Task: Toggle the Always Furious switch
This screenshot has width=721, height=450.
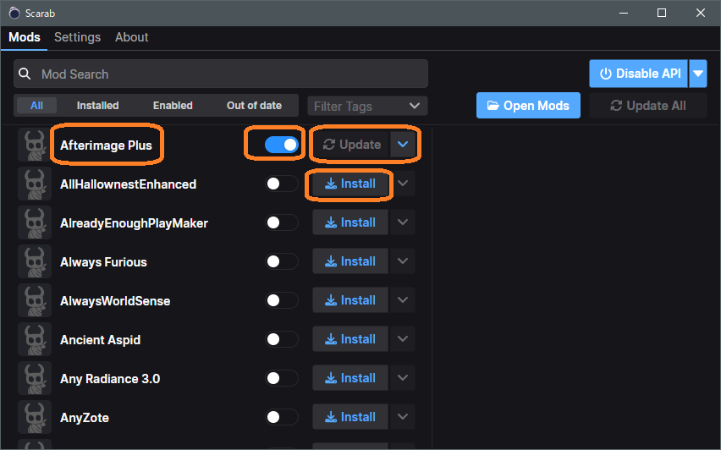Action: (282, 261)
